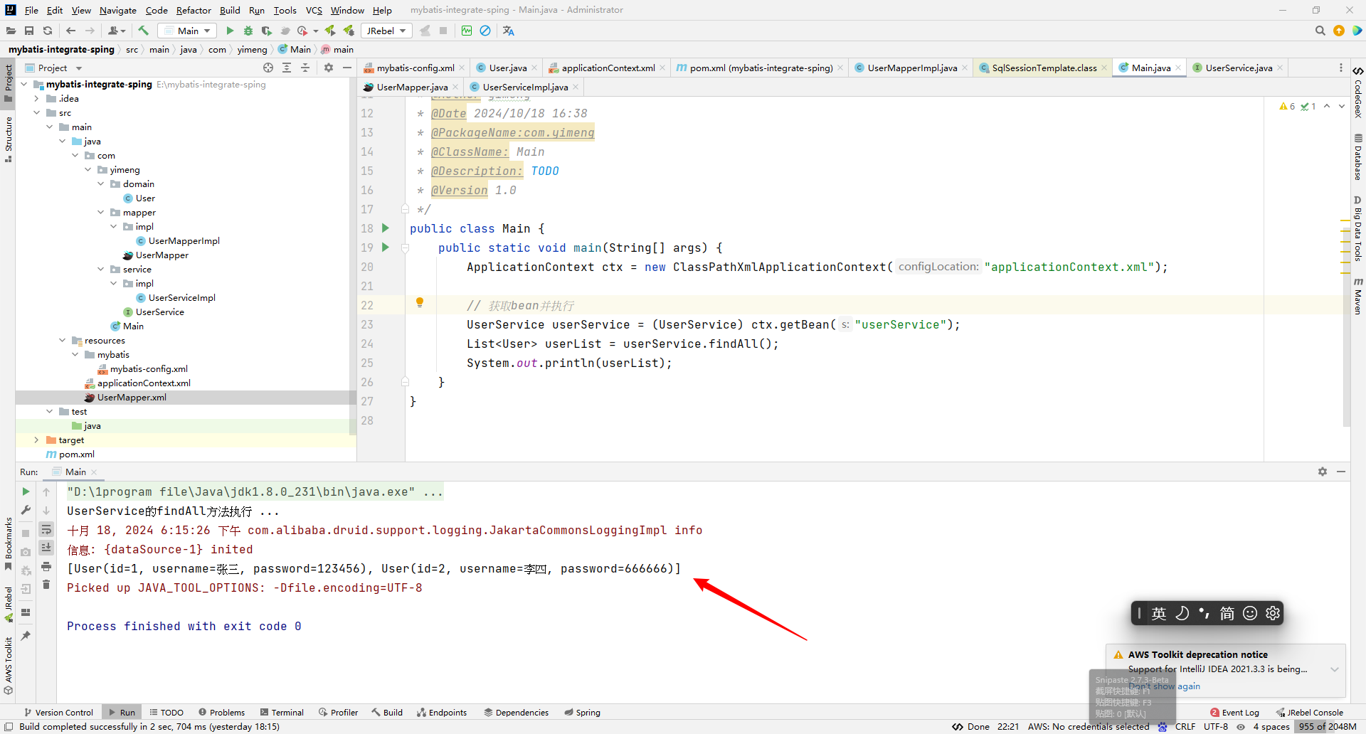Expand the target folder in tree
1366x734 pixels.
(36, 440)
